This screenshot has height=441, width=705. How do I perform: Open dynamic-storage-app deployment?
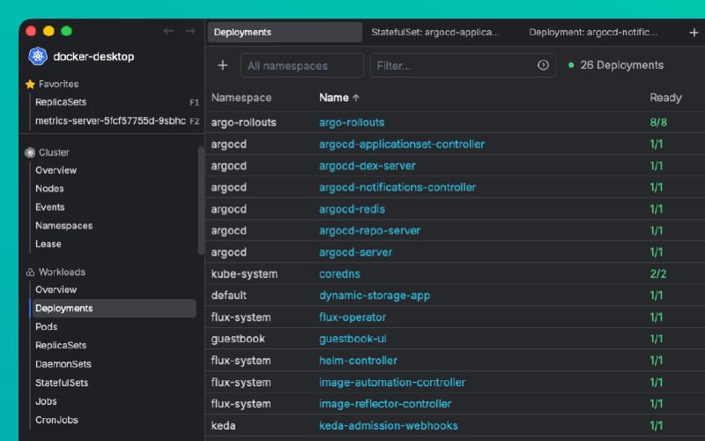click(x=375, y=295)
